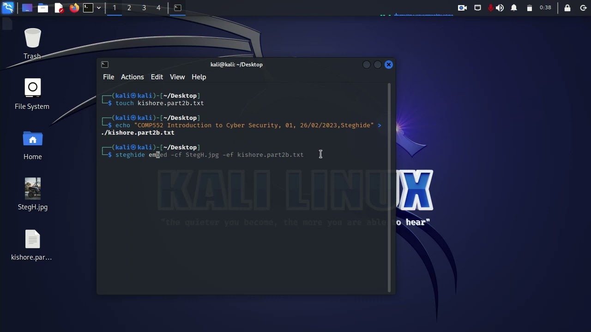Screen dimensions: 591x332
Task: Switch to workspace 2
Action: coord(129,8)
